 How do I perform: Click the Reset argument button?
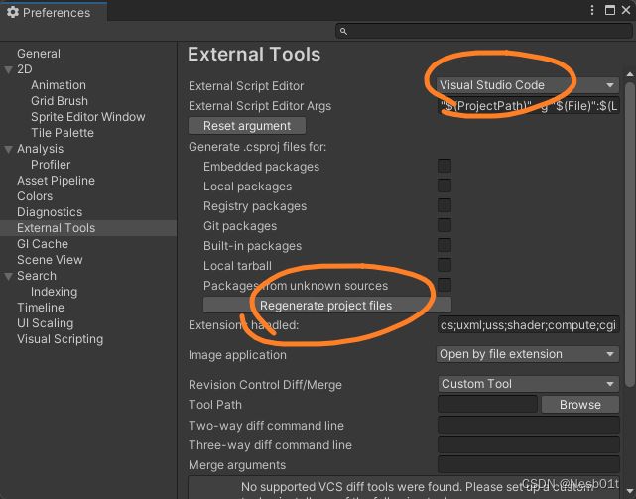point(247,126)
